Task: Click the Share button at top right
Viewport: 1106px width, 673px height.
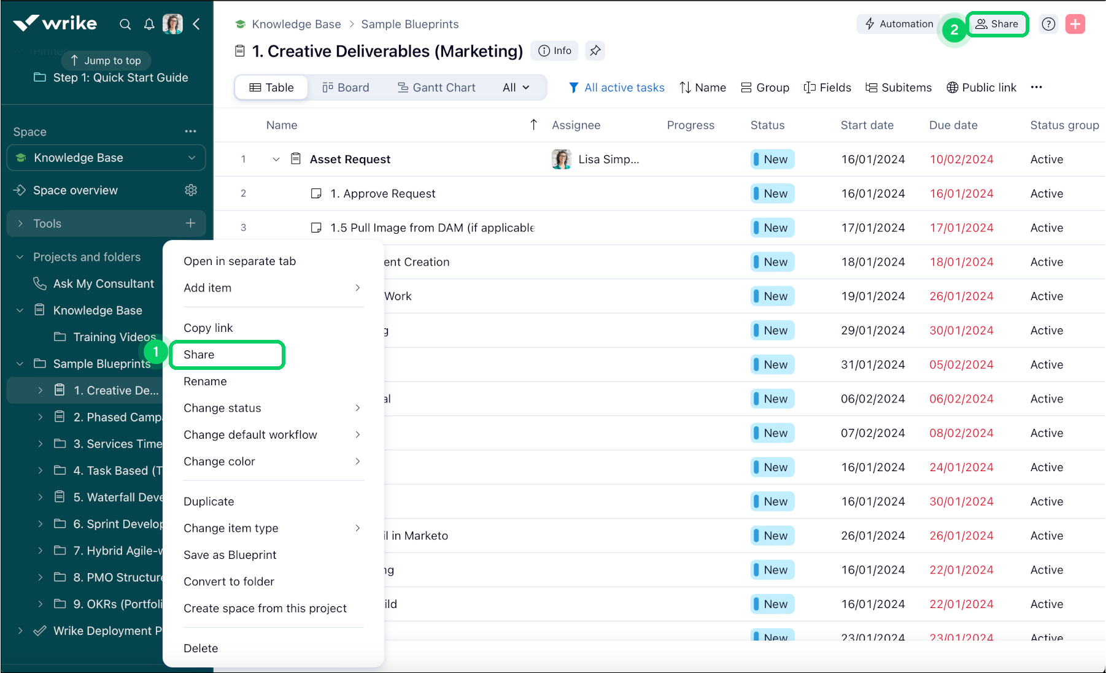Action: 997,24
